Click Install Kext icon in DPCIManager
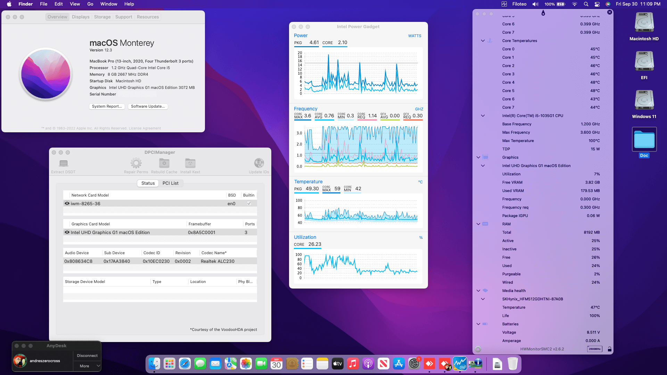This screenshot has height=375, width=667. (190, 163)
